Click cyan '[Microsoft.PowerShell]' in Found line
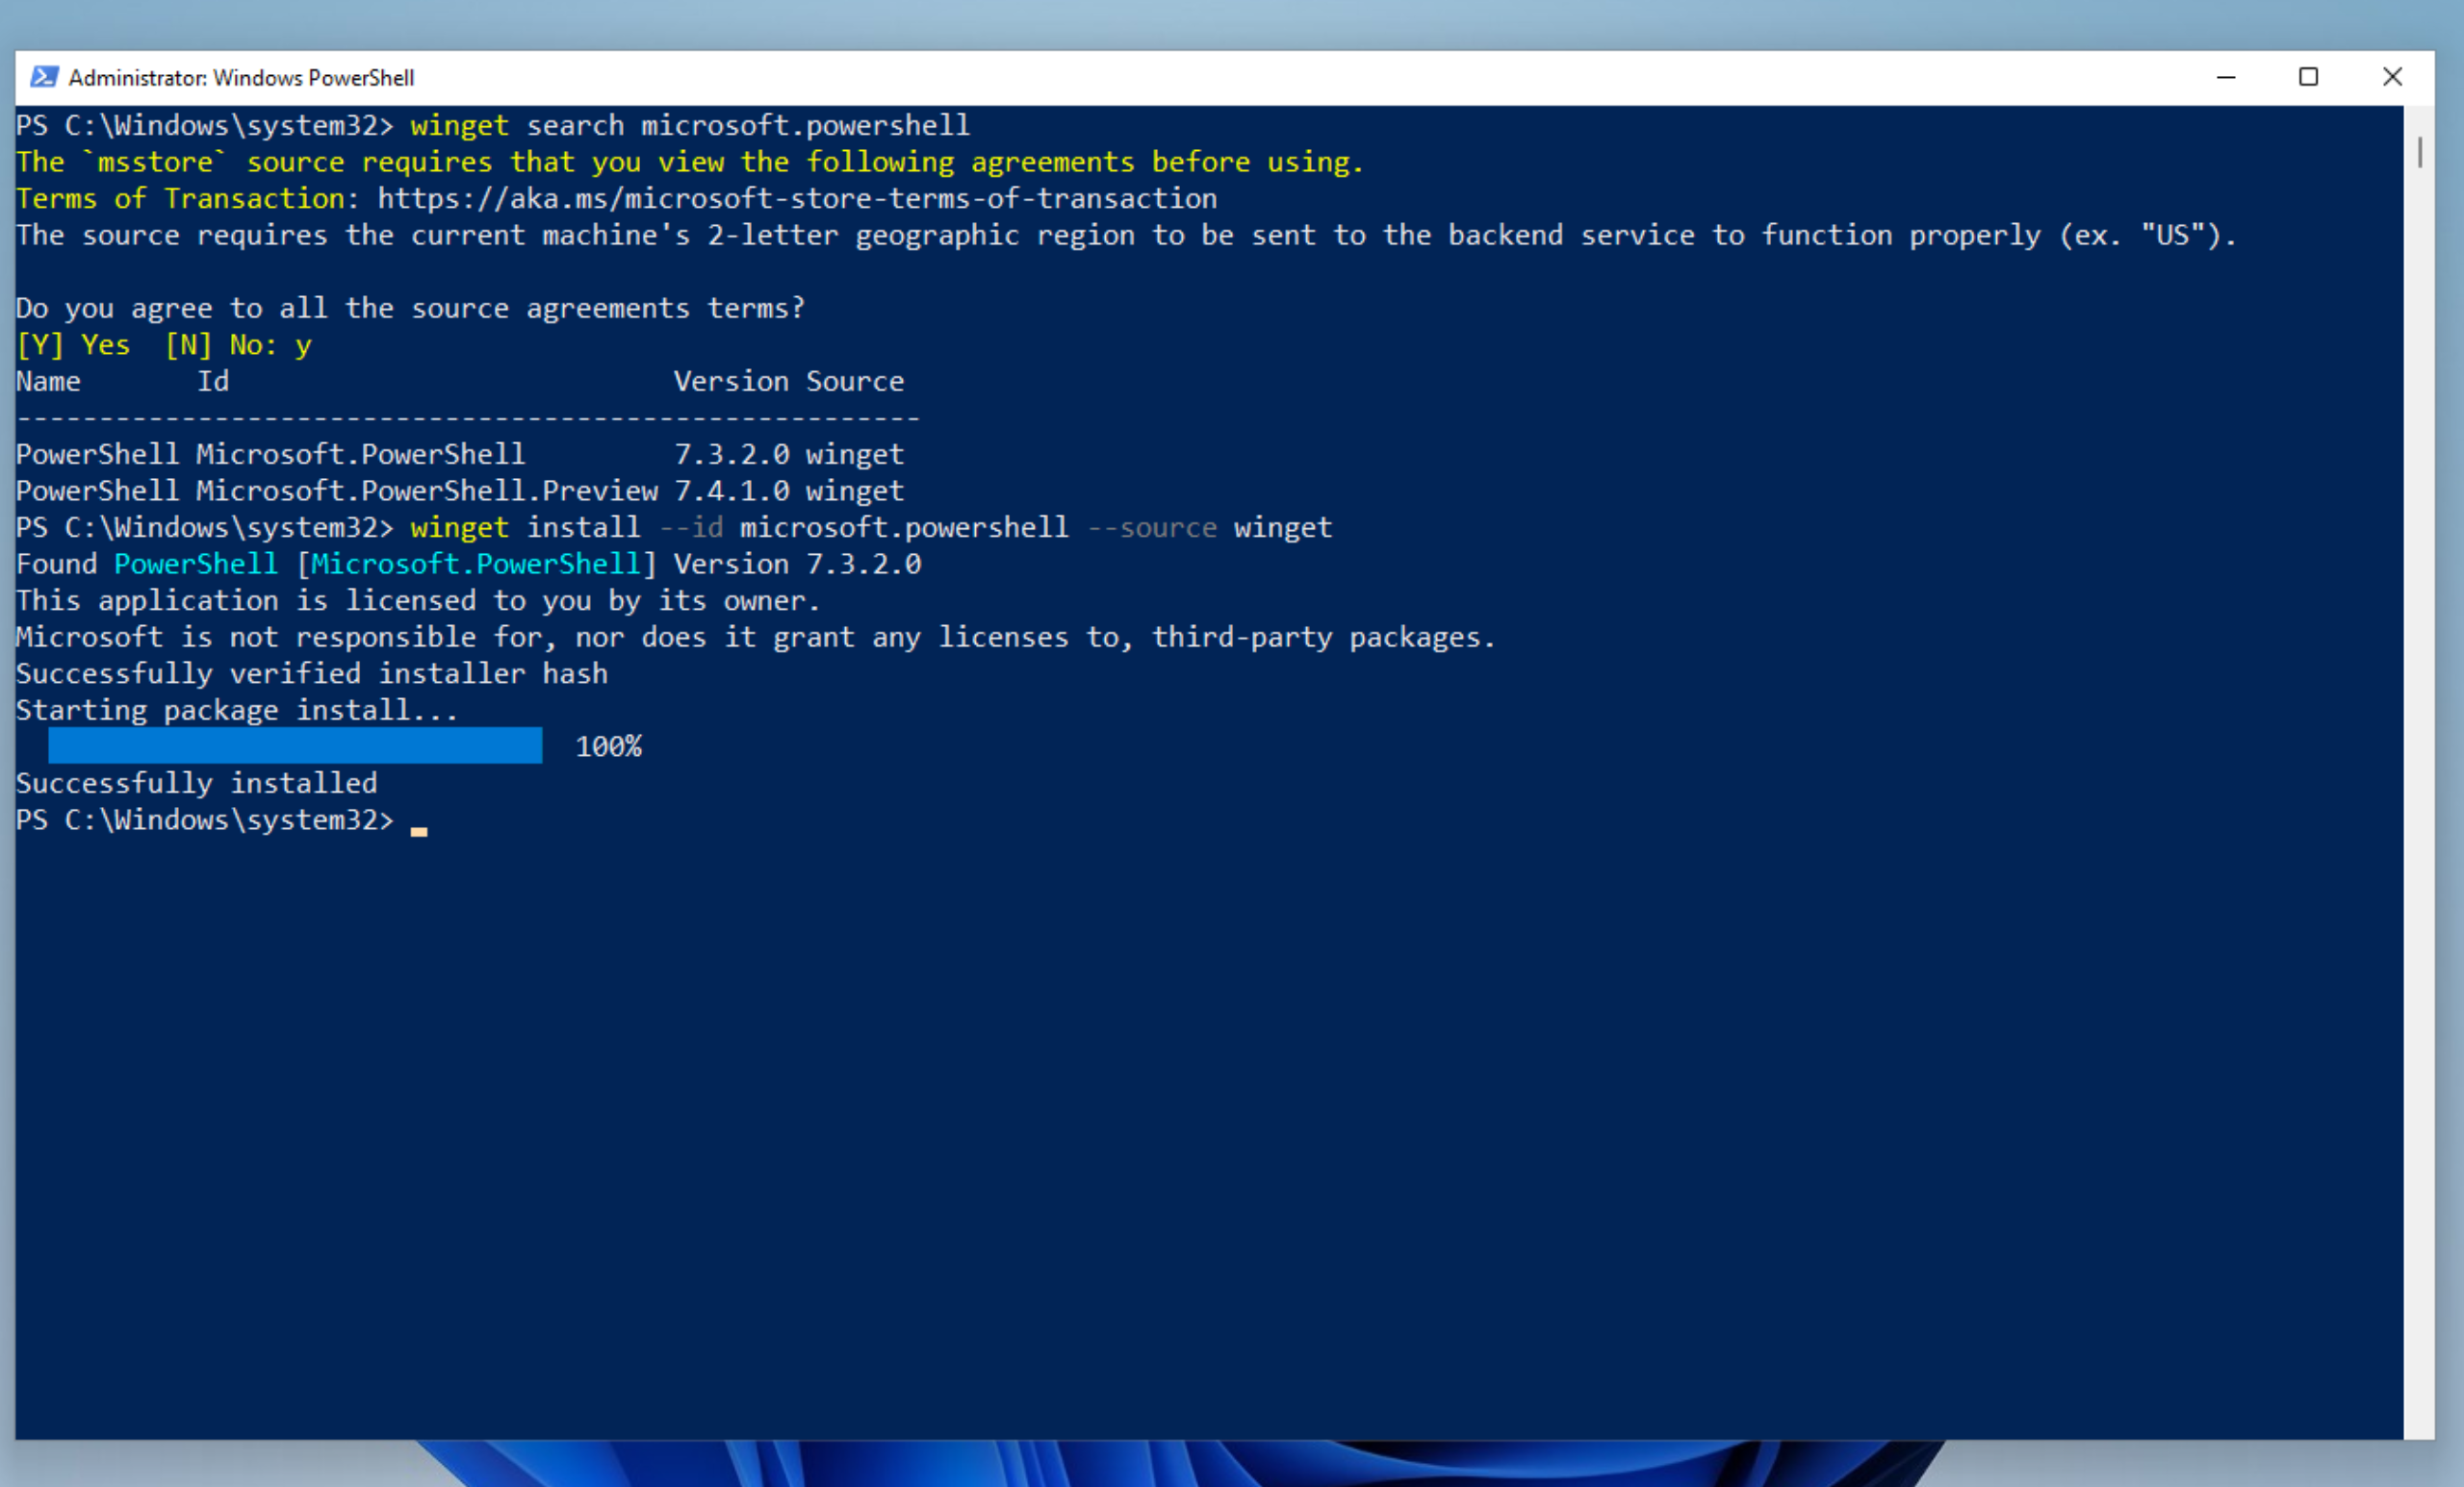 [476, 565]
